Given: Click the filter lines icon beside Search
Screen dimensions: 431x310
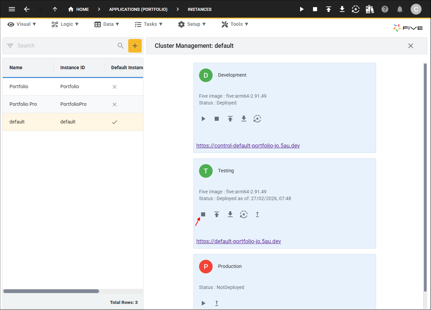Looking at the screenshot, I should [x=10, y=45].
